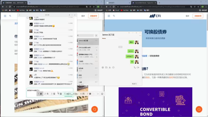
Task: Click the CFI logo on right page
Action: point(155,16)
